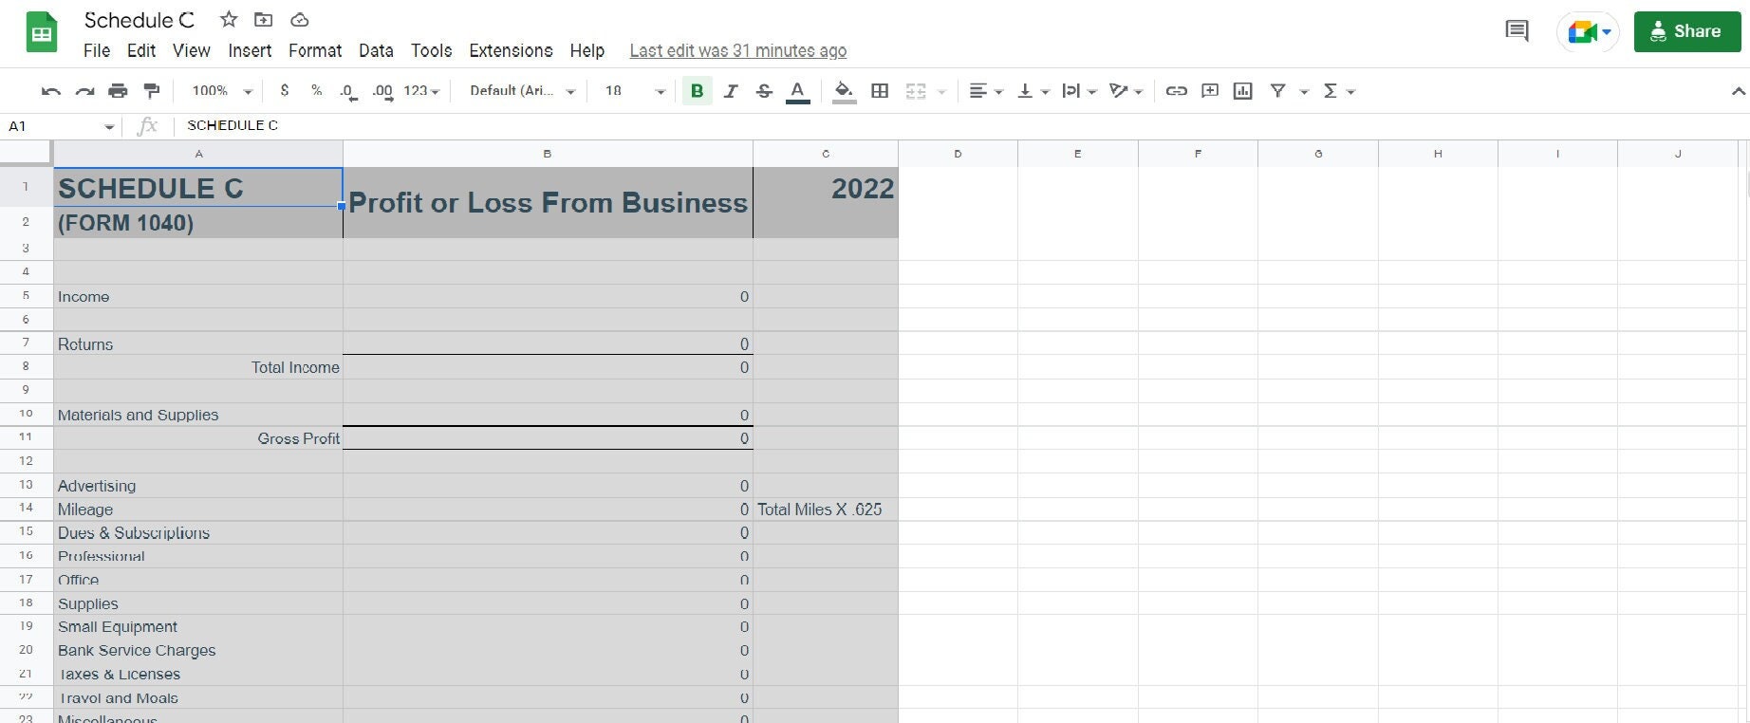Click the 'Materials and Supplies' cell

(x=198, y=415)
